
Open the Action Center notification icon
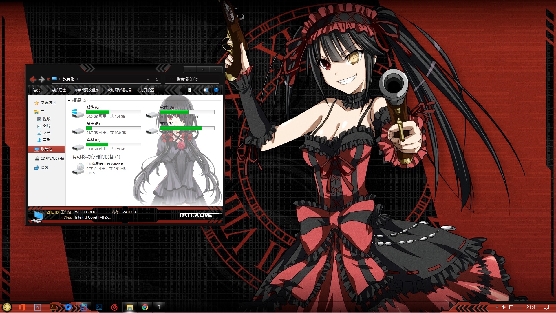pyautogui.click(x=546, y=307)
